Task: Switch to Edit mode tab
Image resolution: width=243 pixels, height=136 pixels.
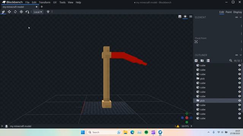Action: pos(222,12)
